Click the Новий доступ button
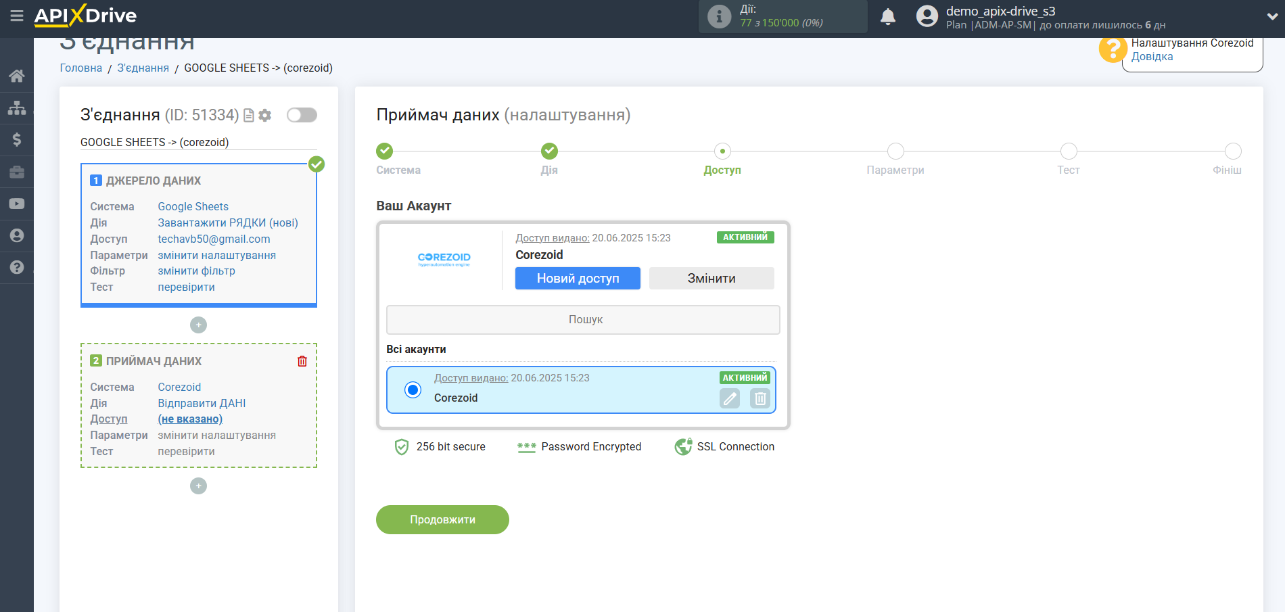 [x=578, y=279]
